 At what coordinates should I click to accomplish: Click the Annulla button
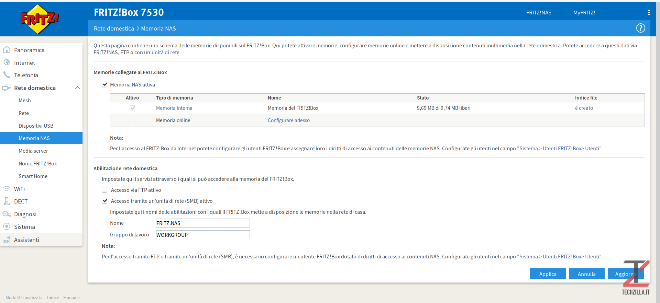(586, 274)
